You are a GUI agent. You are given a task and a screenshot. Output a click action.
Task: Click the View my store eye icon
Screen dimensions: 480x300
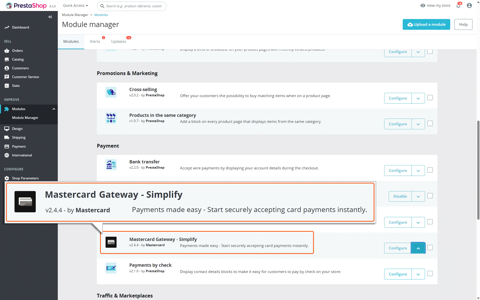click(423, 6)
